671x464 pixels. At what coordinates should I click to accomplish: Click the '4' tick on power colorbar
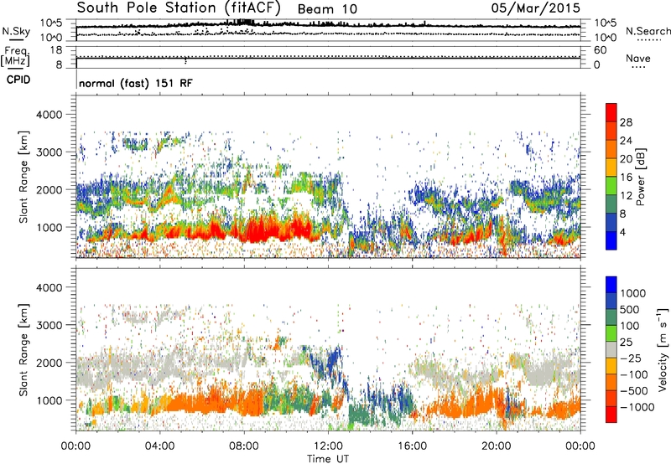(x=623, y=232)
